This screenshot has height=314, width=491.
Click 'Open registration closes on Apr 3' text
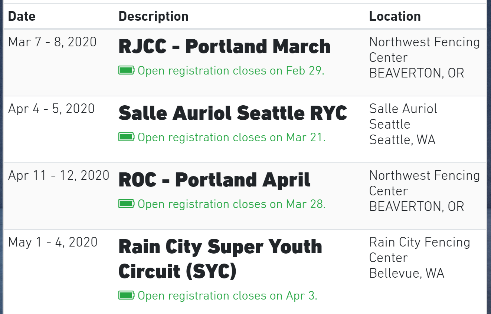point(228,295)
